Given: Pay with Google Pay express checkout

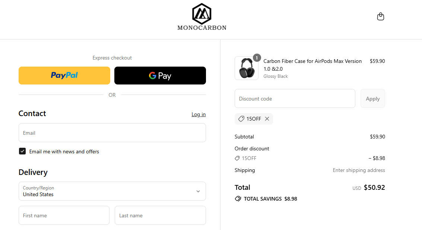Looking at the screenshot, I should pyautogui.click(x=160, y=76).
